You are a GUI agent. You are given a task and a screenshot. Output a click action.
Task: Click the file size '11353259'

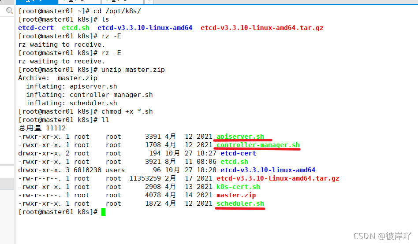click(145, 178)
